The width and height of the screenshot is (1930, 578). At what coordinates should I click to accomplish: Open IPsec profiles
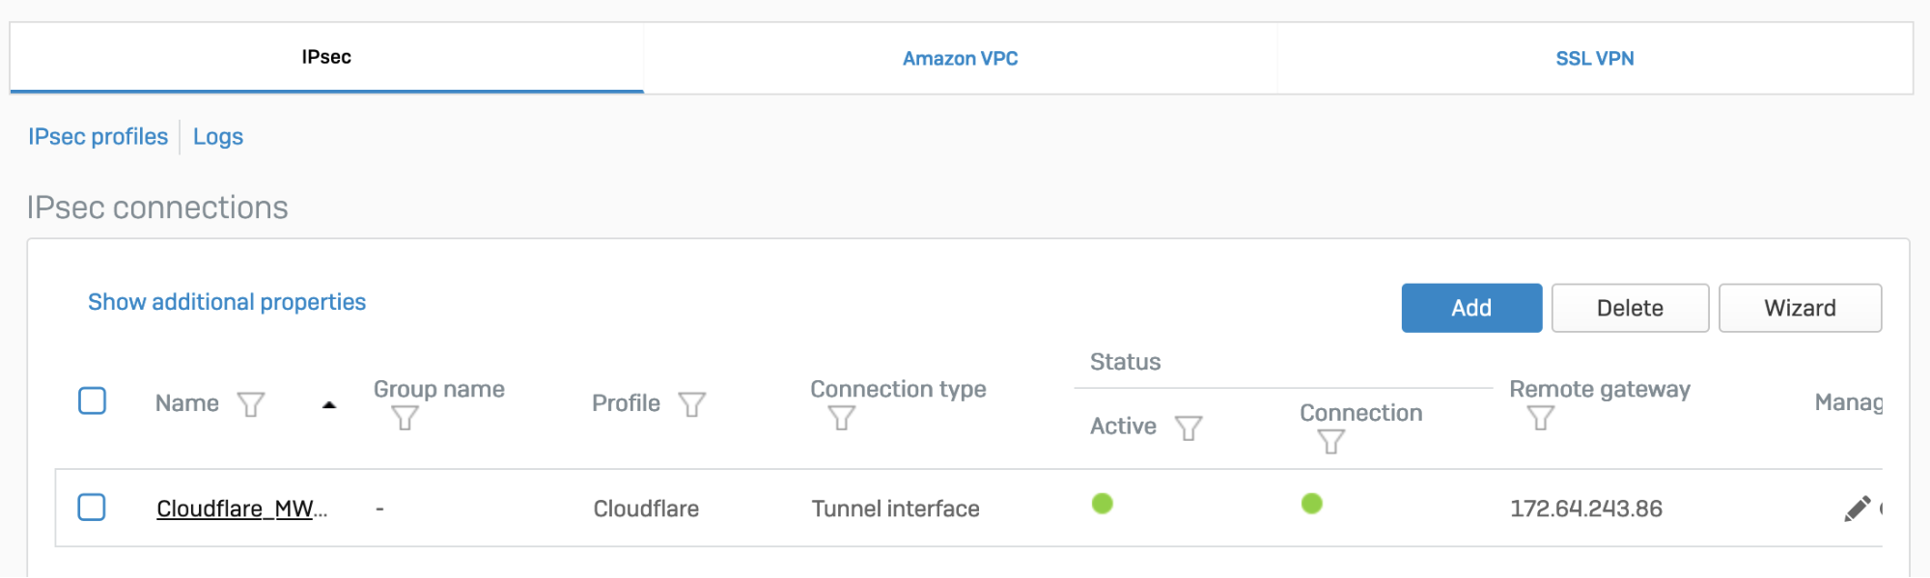tap(98, 136)
